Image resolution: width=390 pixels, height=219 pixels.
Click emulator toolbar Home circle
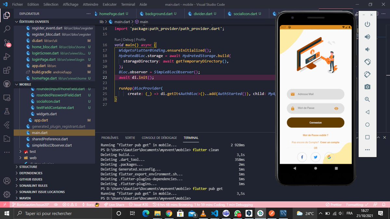[x=367, y=125]
